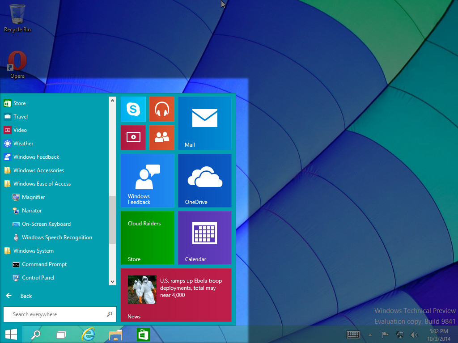The image size is (458, 343).
Task: Open the network tray icon
Action: 399,335
